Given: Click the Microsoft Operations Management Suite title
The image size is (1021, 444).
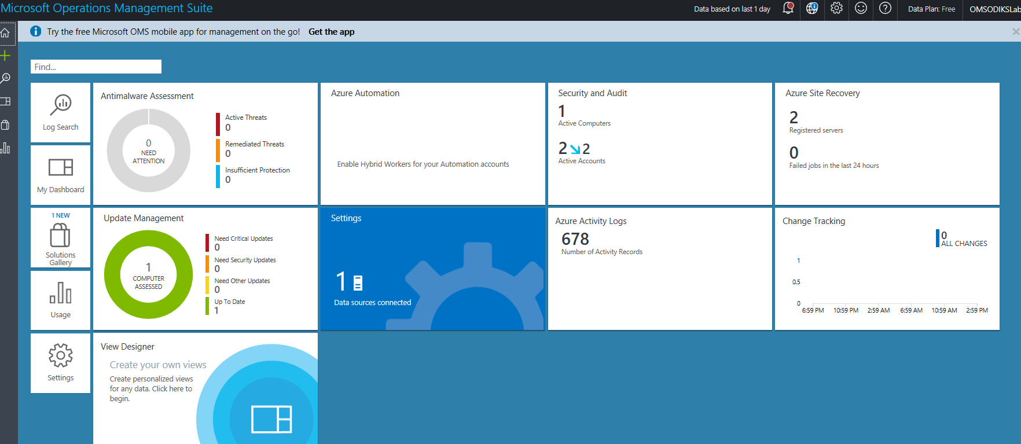Looking at the screenshot, I should point(106,8).
